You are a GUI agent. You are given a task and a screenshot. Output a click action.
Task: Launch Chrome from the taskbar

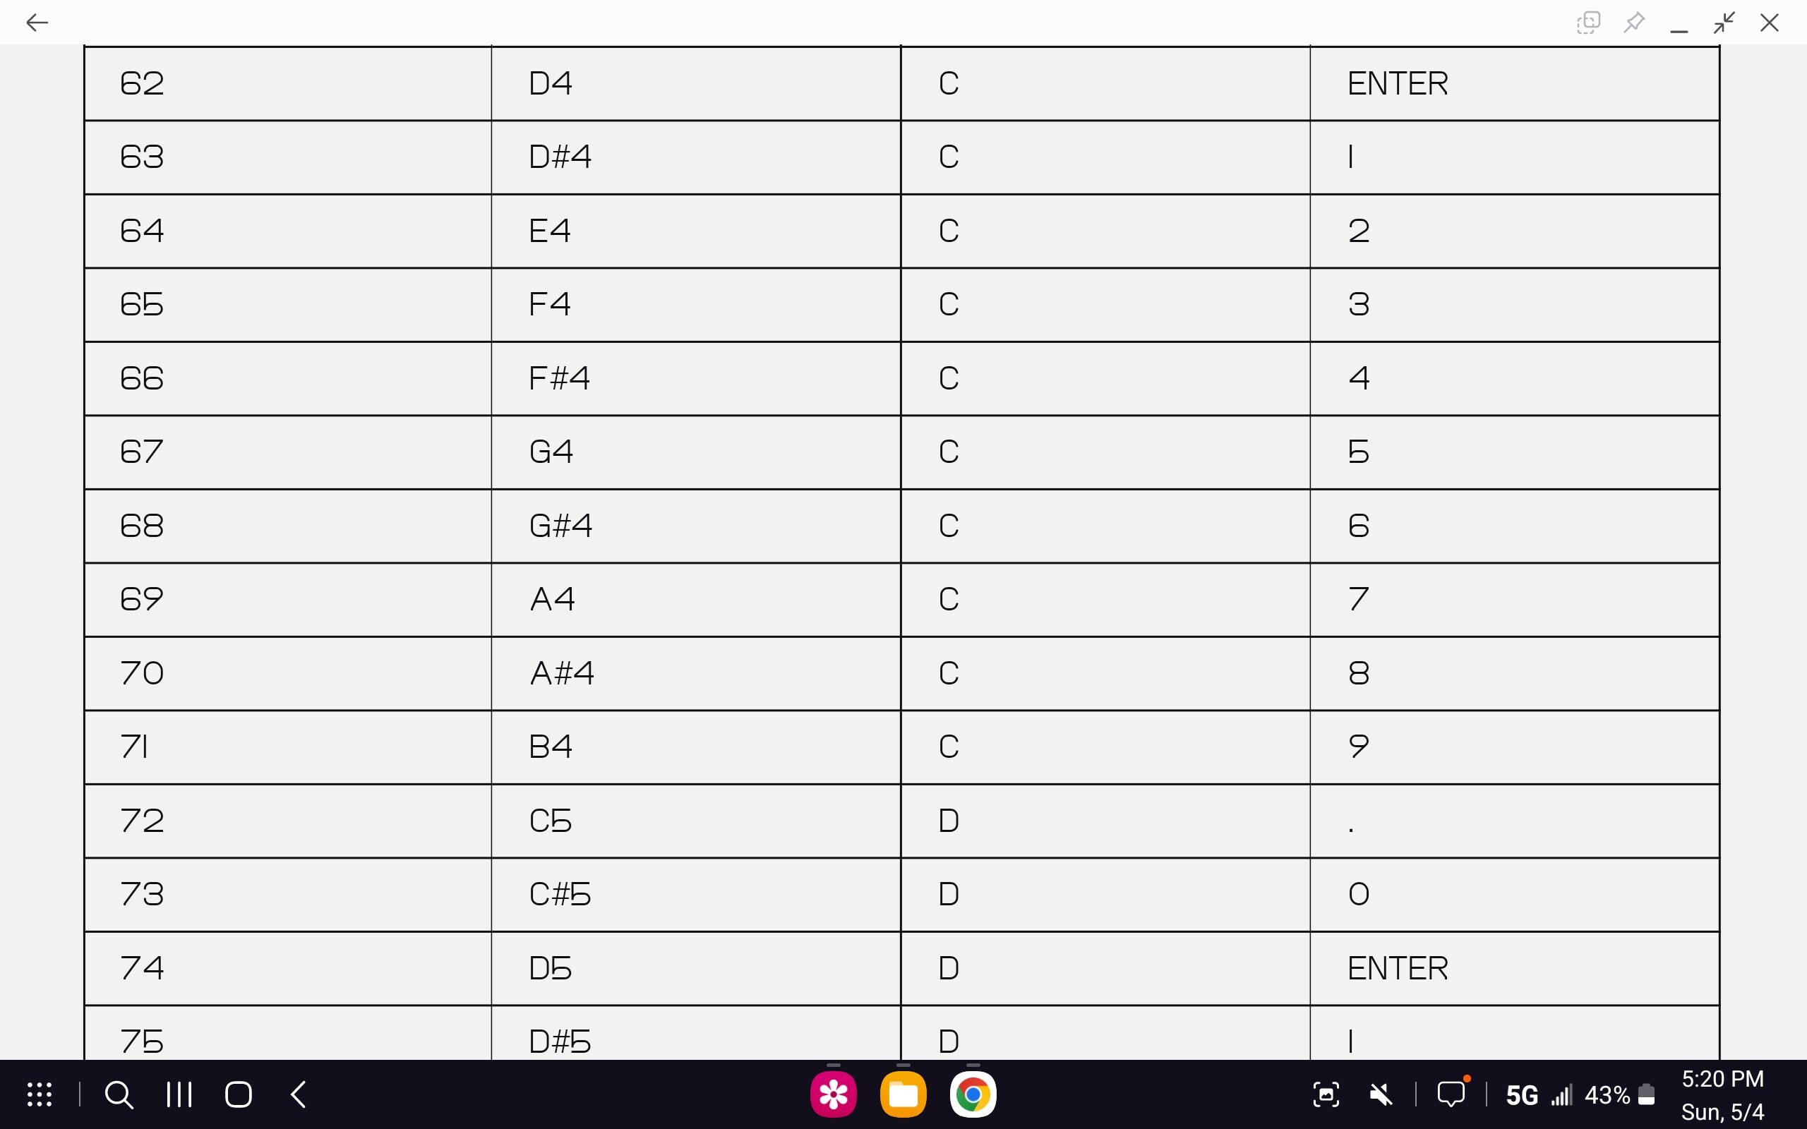972,1094
